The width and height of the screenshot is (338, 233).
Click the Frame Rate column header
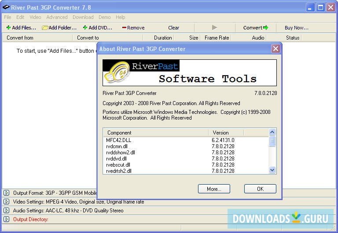[216, 38]
